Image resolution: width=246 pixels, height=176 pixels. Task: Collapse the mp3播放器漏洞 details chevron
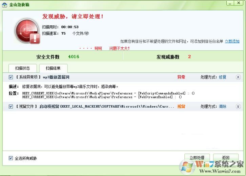238,77
